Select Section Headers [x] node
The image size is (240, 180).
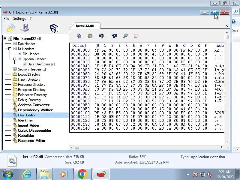pos(32,69)
